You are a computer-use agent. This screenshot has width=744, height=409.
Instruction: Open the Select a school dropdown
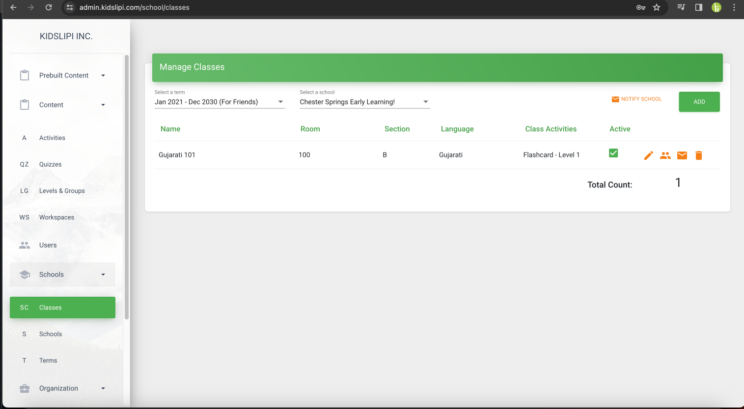click(x=364, y=102)
